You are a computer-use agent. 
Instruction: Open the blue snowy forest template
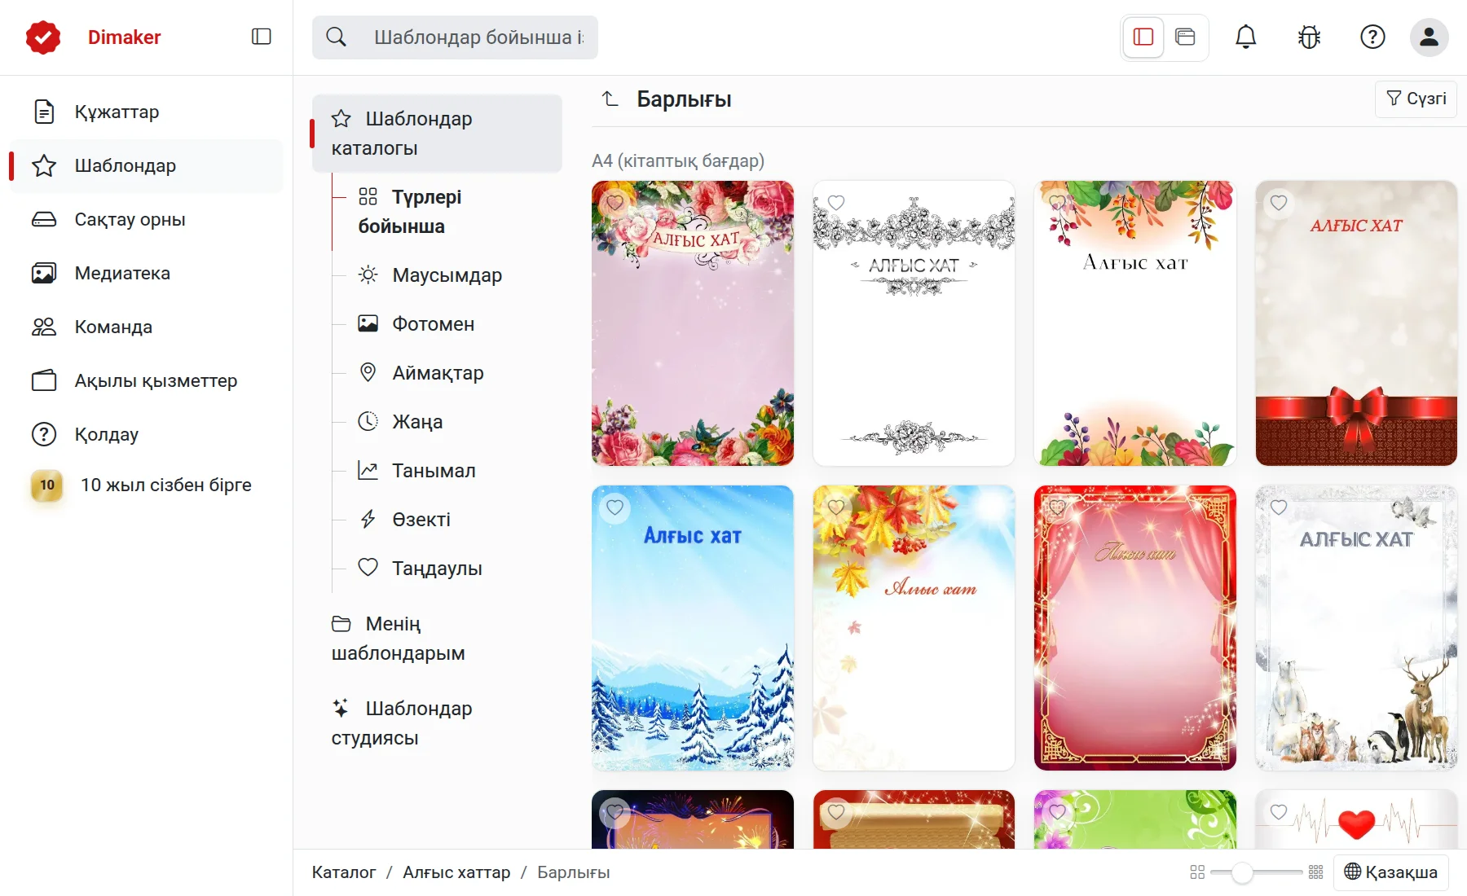point(693,628)
